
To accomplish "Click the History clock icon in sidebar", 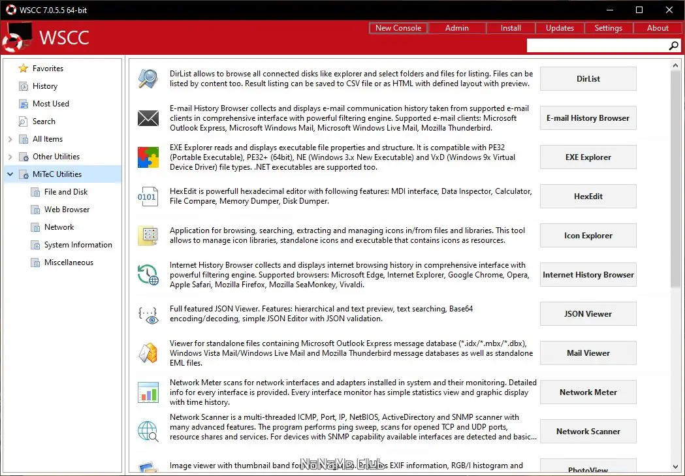I will (24, 86).
